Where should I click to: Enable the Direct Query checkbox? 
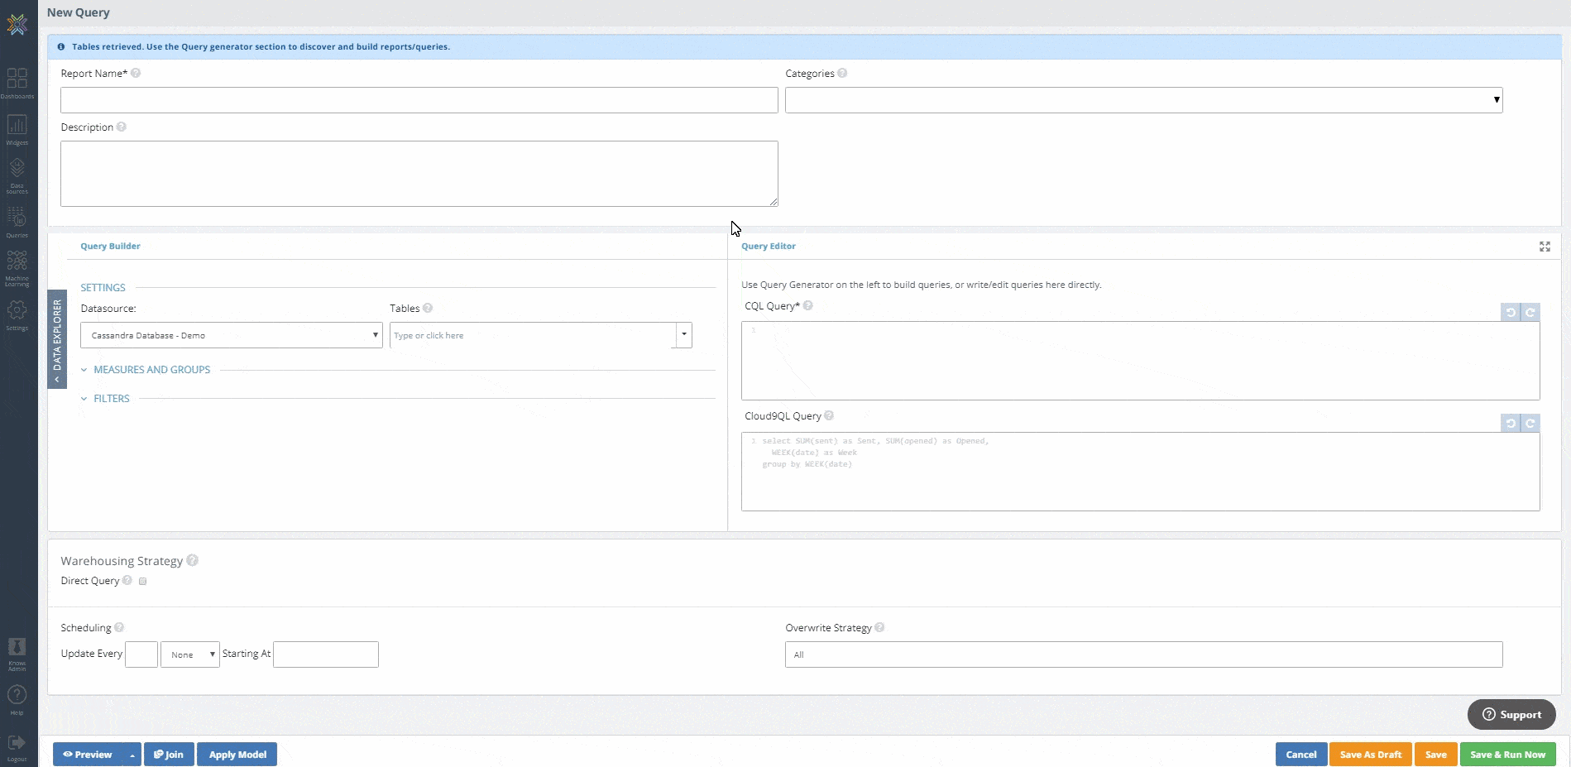(x=142, y=581)
